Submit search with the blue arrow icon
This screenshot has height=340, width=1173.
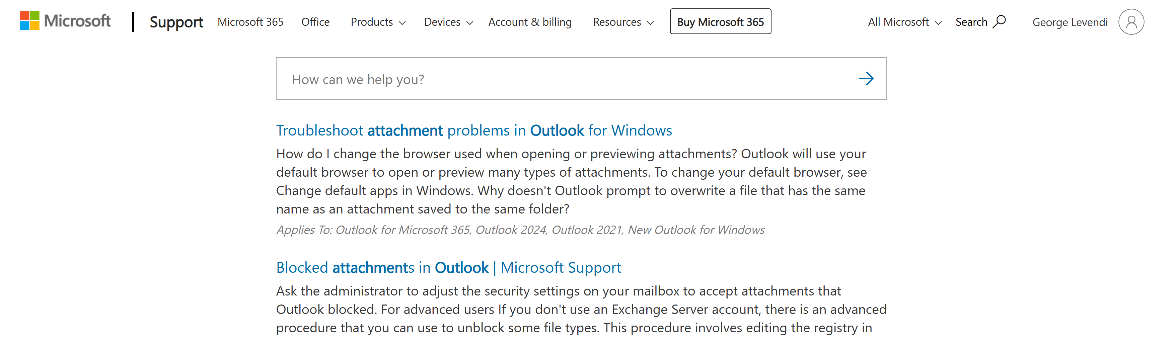point(866,79)
